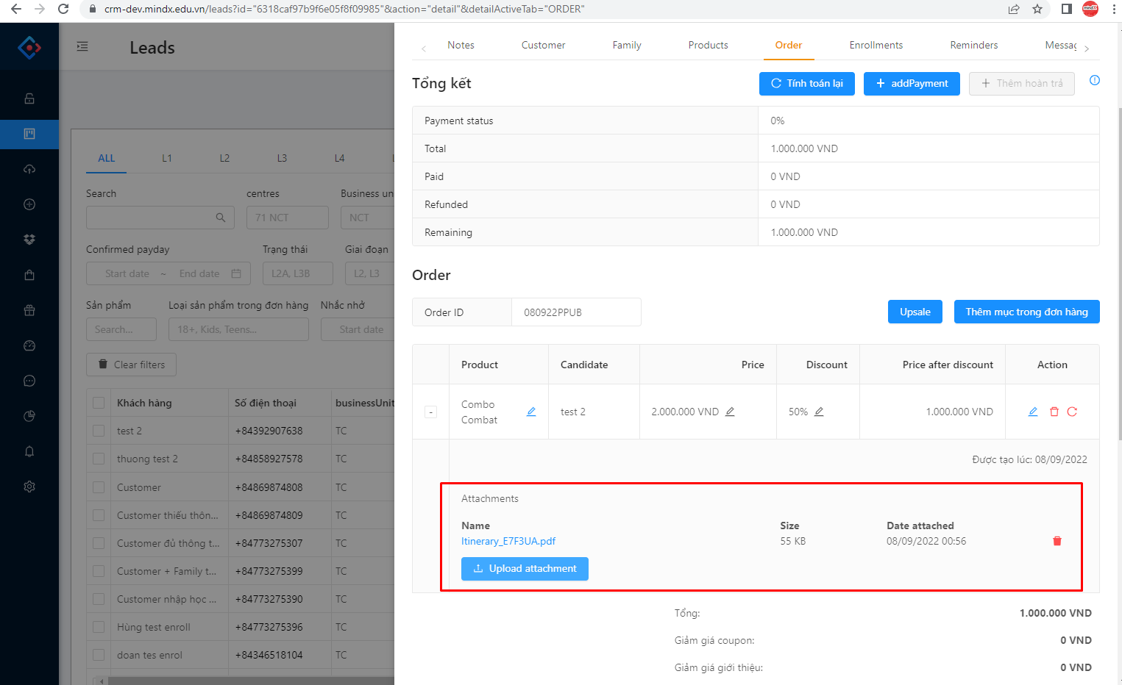Image resolution: width=1122 pixels, height=685 pixels.
Task: Click the refresh icon in Action column
Action: (x=1072, y=412)
